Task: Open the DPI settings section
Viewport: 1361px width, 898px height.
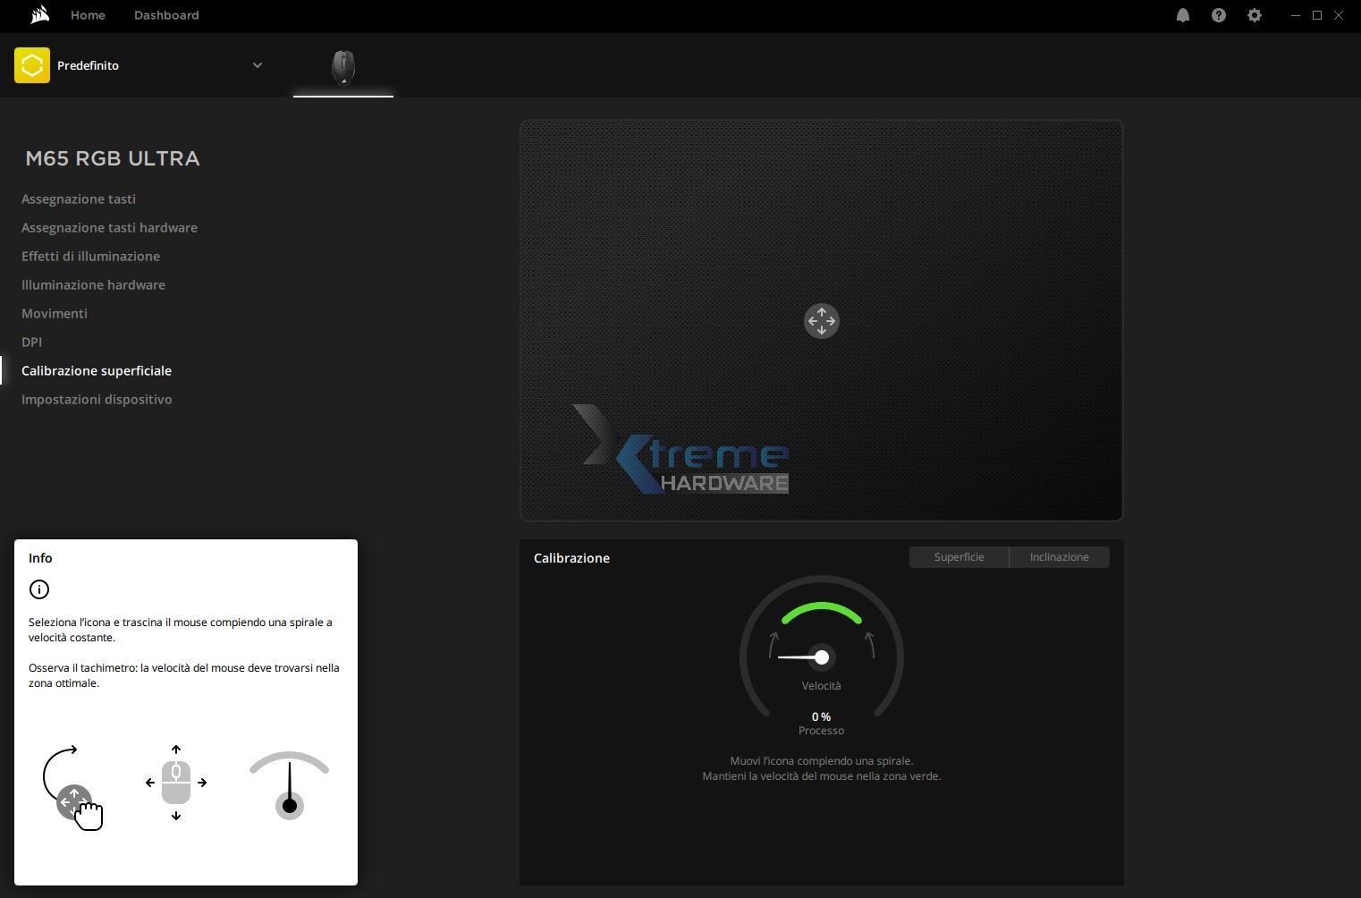Action: pos(31,342)
